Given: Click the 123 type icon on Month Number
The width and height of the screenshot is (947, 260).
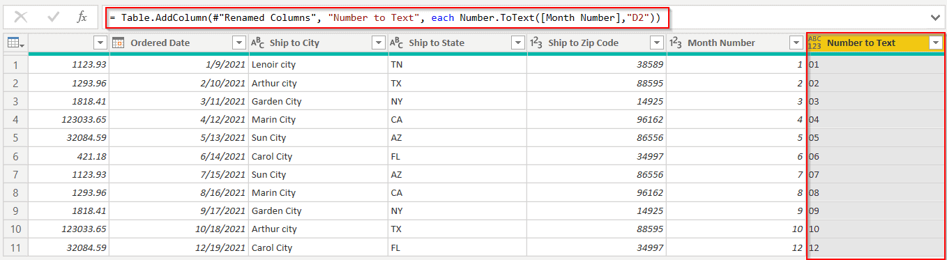Looking at the screenshot, I should [676, 43].
